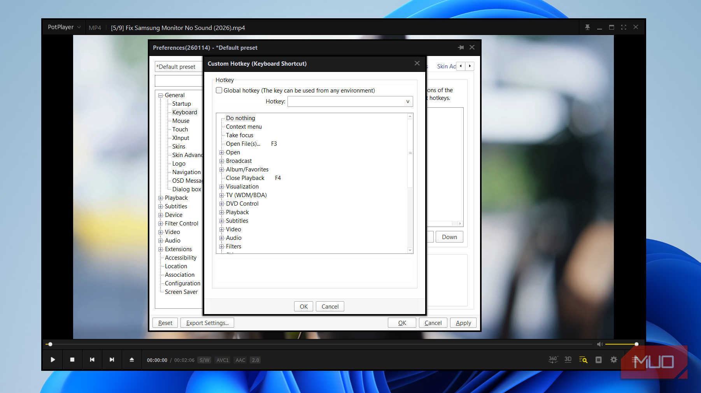Enter PotPlayer full screen mode
The width and height of the screenshot is (701, 393).
pyautogui.click(x=624, y=27)
